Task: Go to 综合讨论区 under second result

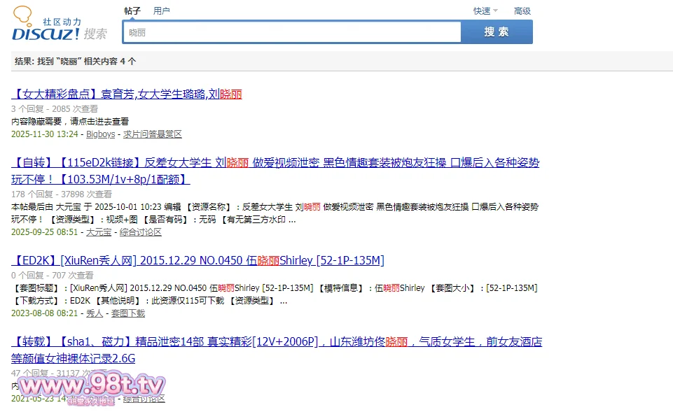Action: [141, 232]
